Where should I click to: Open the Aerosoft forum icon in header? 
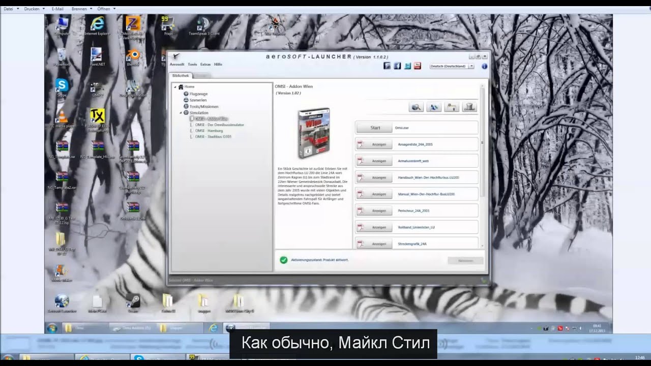coord(387,66)
